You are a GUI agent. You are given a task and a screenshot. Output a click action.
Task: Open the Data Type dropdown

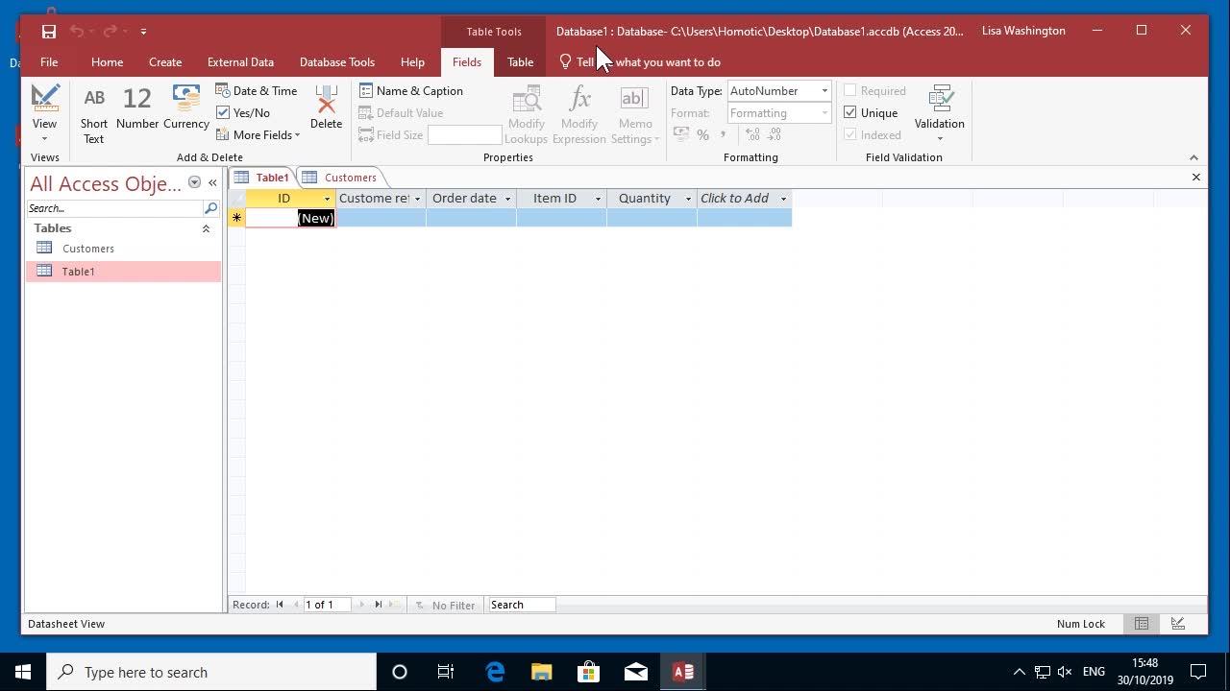tap(824, 91)
